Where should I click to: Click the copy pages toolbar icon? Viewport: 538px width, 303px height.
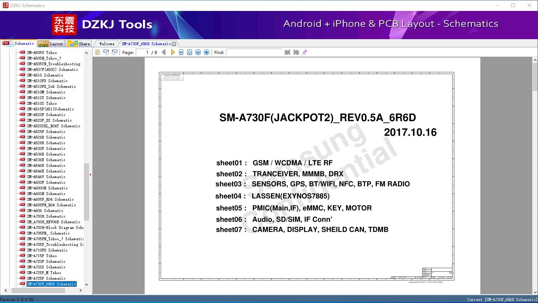click(x=98, y=52)
